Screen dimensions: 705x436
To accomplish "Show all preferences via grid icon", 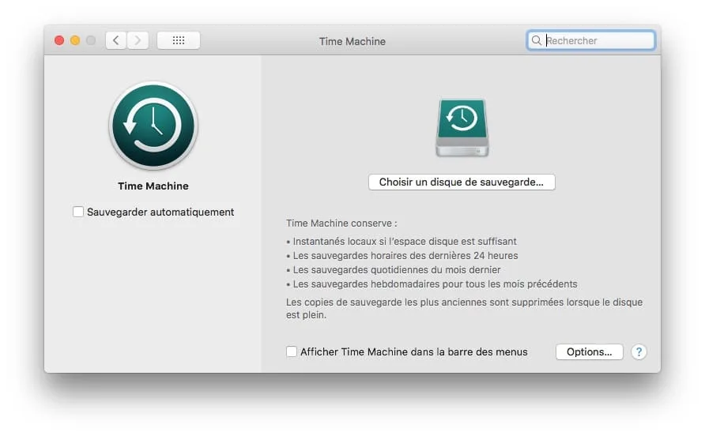I will coord(179,40).
